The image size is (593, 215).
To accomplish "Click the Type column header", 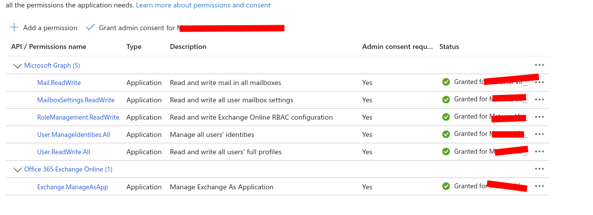I will point(134,46).
